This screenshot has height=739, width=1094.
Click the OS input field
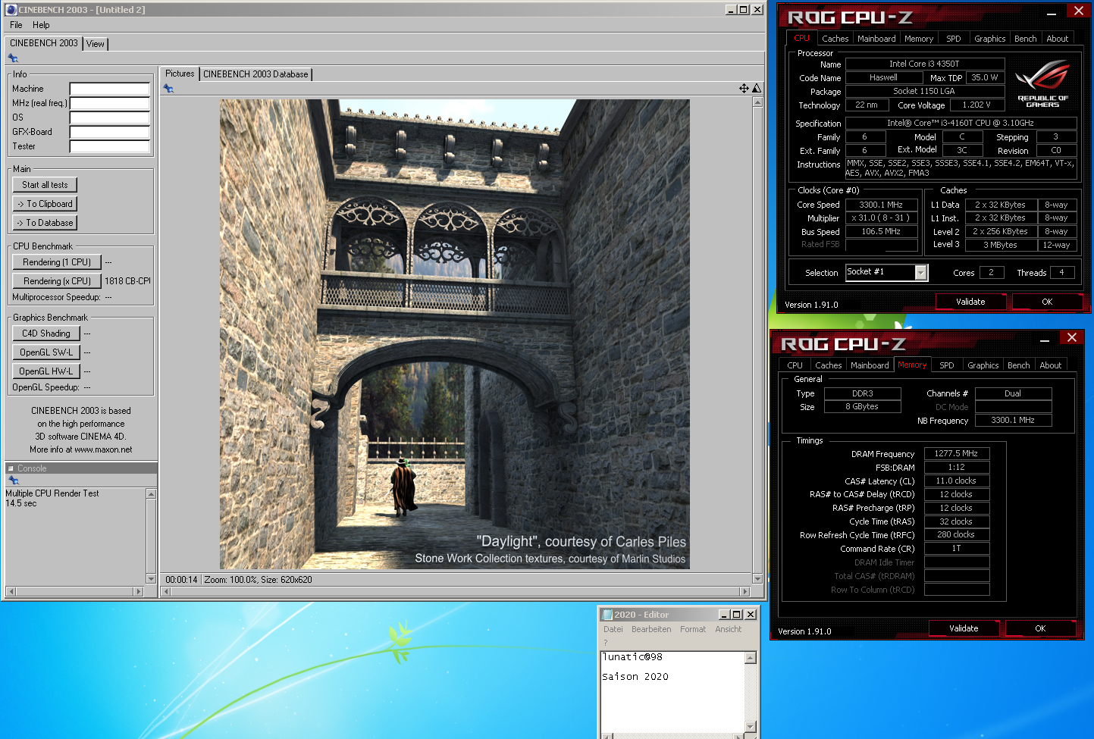(109, 117)
